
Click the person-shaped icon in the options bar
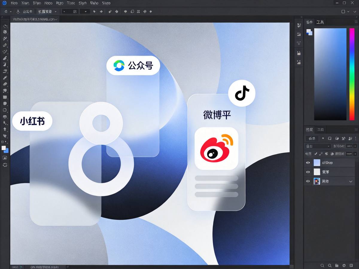[x=18, y=11]
